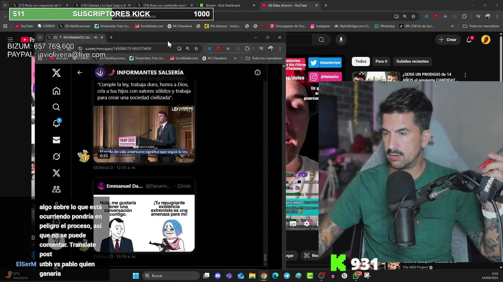This screenshot has height=282, width=503.
Task: Go to X Home in sidebar
Action: (x=56, y=91)
